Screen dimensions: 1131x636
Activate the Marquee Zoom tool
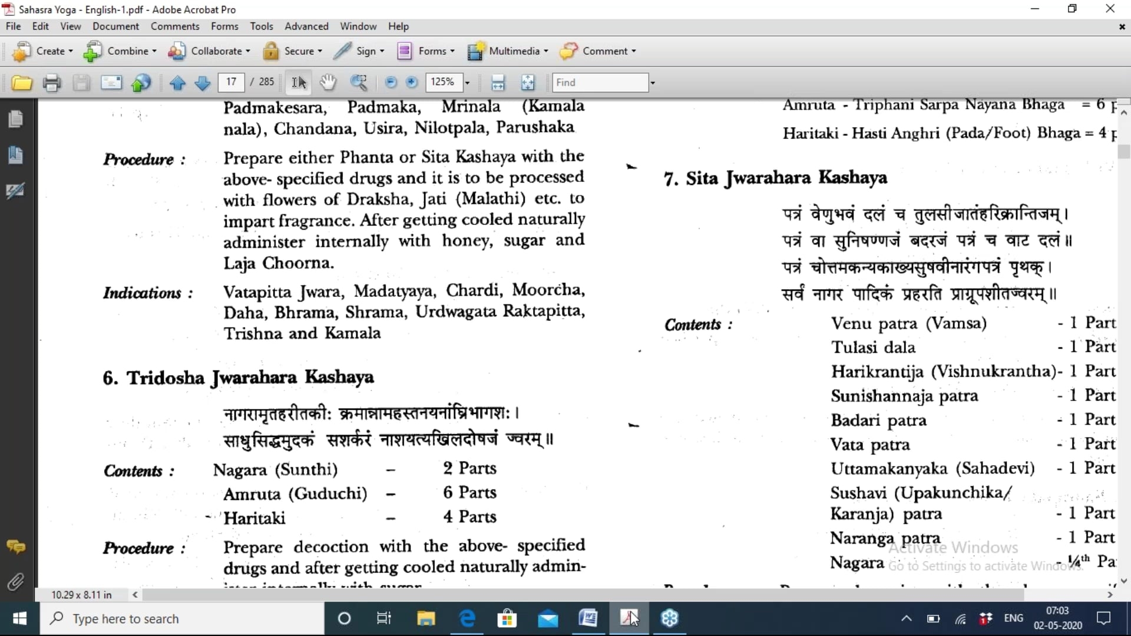point(359,82)
